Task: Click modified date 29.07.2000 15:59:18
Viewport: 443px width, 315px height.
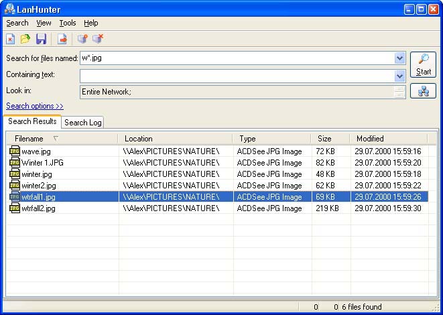Action: click(388, 174)
